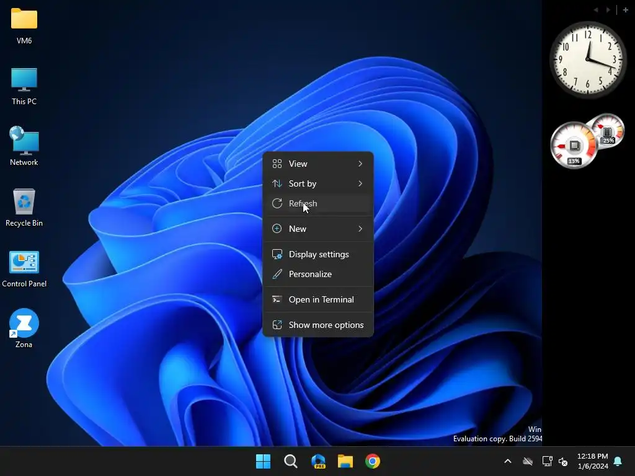Open the VM6 folder icon

(24, 19)
